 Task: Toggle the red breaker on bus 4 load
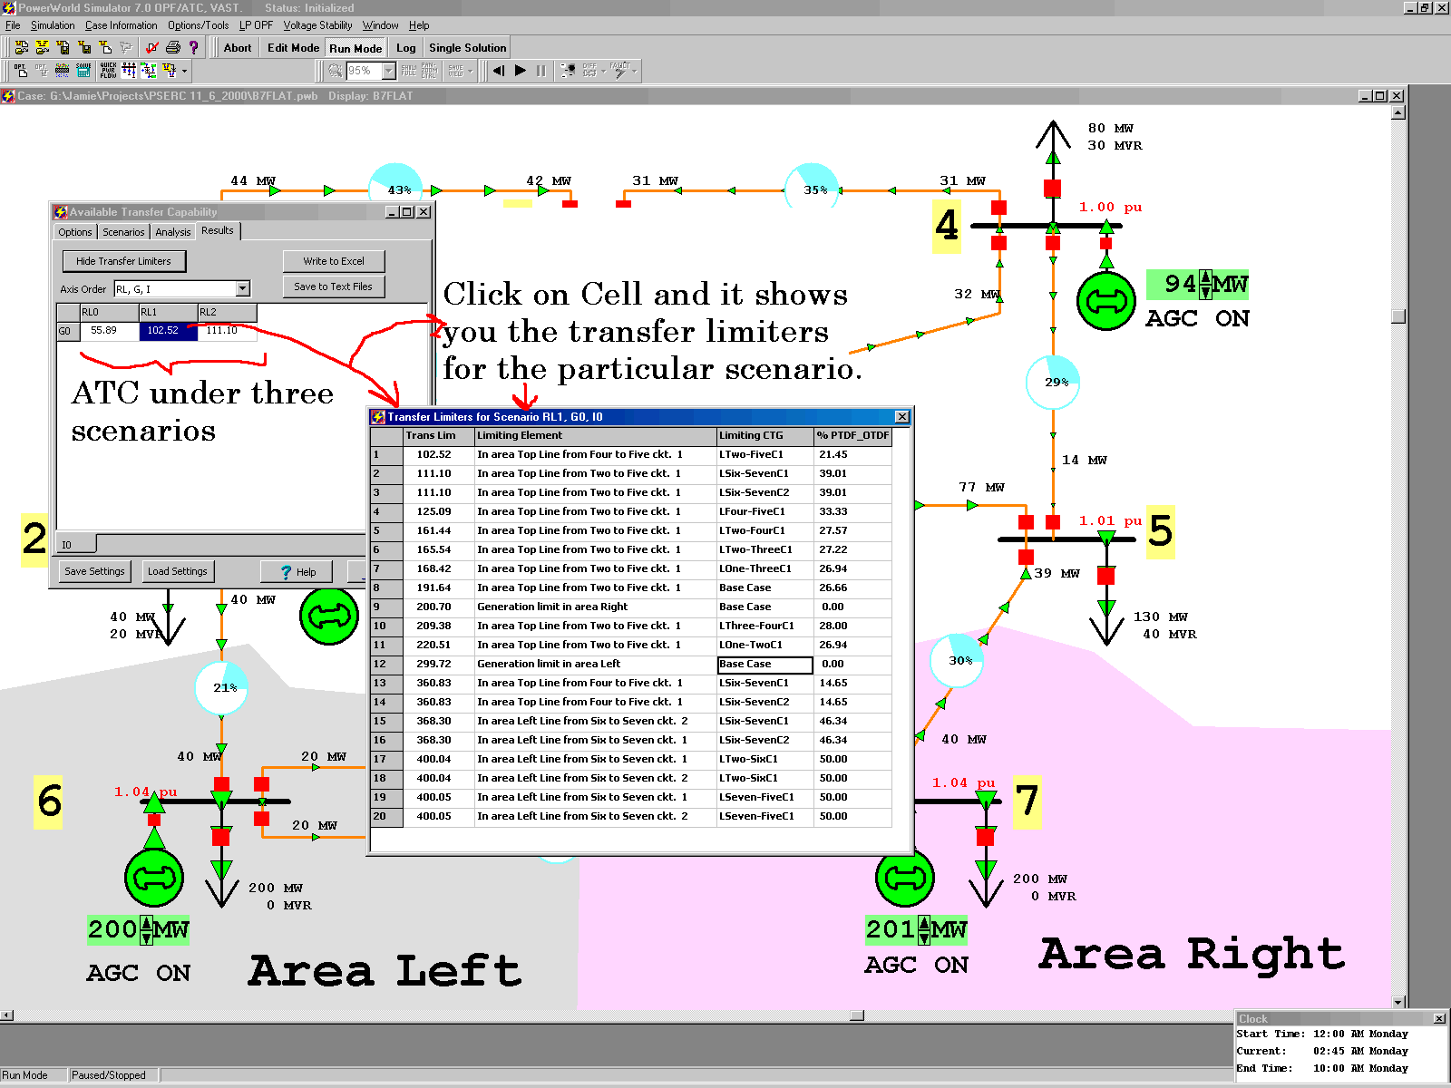pos(1052,189)
